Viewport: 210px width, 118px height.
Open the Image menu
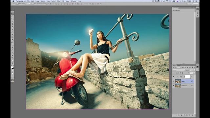point(37,1)
